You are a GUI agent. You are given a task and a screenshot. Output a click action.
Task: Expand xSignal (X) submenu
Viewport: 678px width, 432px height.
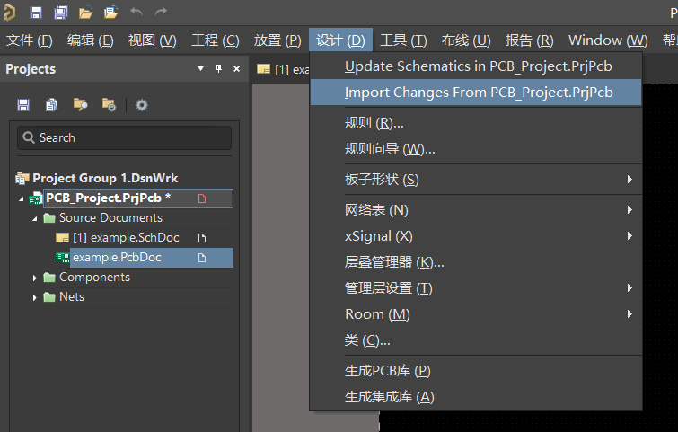476,236
